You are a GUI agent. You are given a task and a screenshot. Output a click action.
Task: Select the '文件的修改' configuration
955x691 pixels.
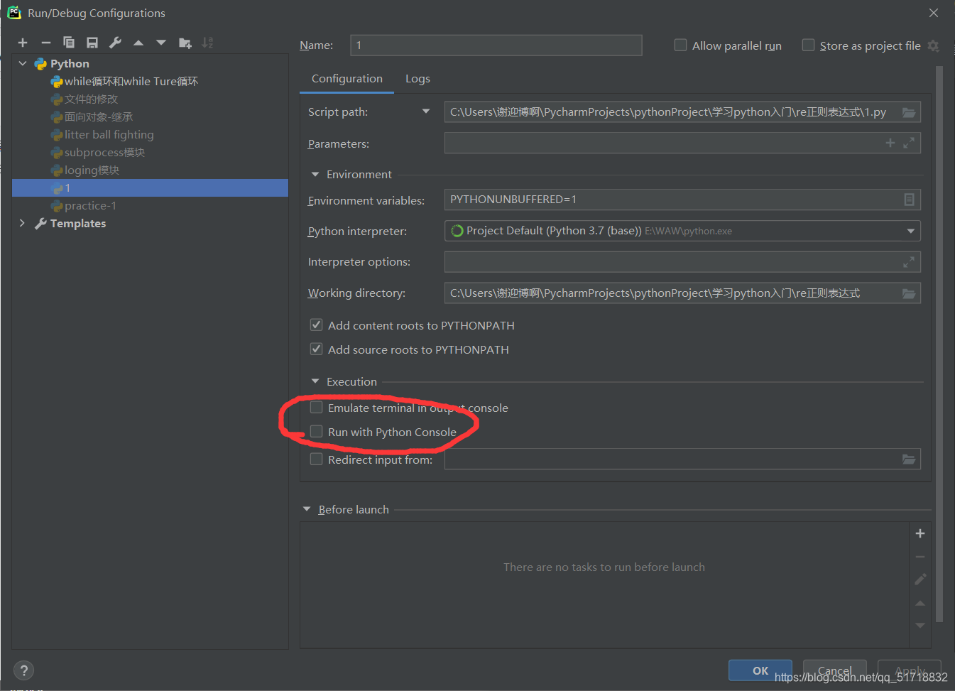click(91, 99)
